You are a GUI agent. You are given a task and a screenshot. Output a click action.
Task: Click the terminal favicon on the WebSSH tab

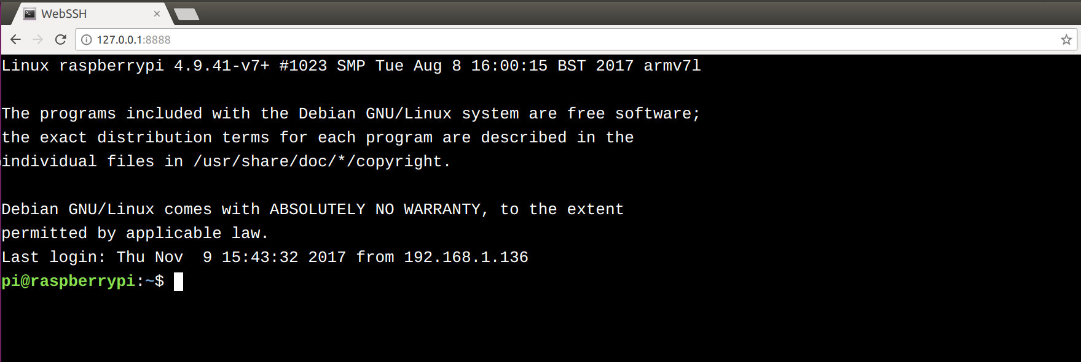pyautogui.click(x=29, y=13)
